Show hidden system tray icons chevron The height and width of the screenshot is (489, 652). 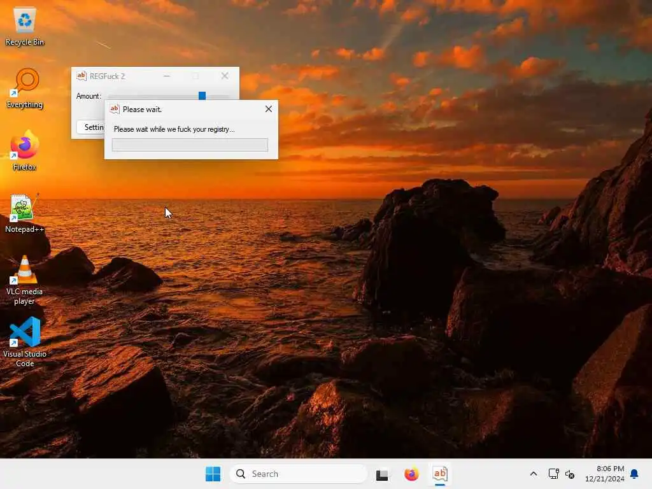tap(534, 474)
